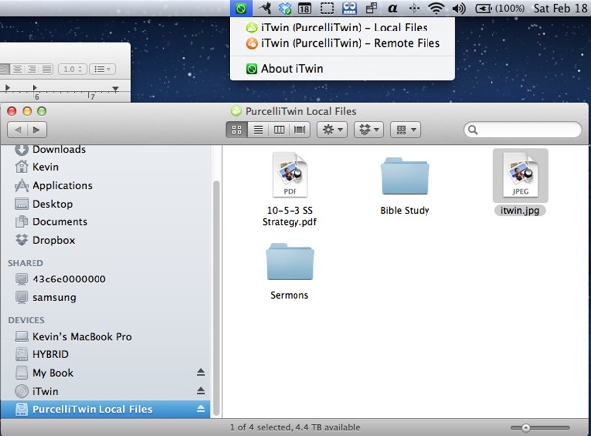Show the date and time Sat Feb 18
This screenshot has height=436, width=591.
(561, 8)
